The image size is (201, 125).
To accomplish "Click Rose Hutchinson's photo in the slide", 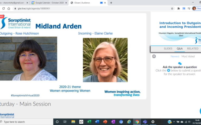I will (x=29, y=59).
